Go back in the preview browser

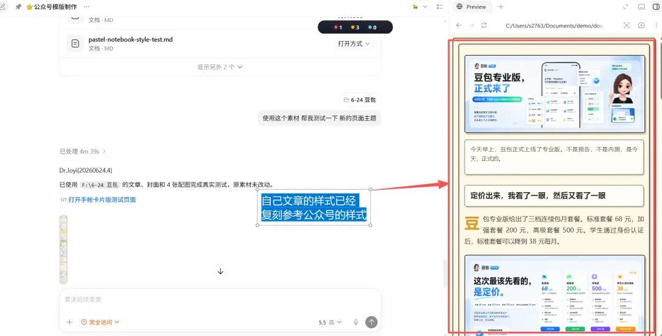(x=458, y=25)
